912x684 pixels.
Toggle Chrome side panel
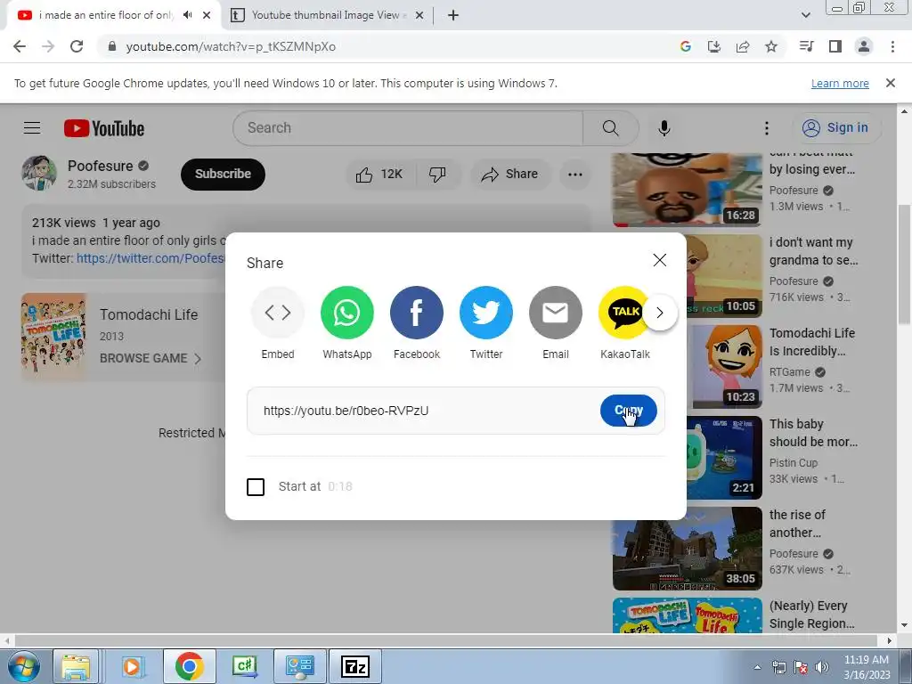(835, 46)
